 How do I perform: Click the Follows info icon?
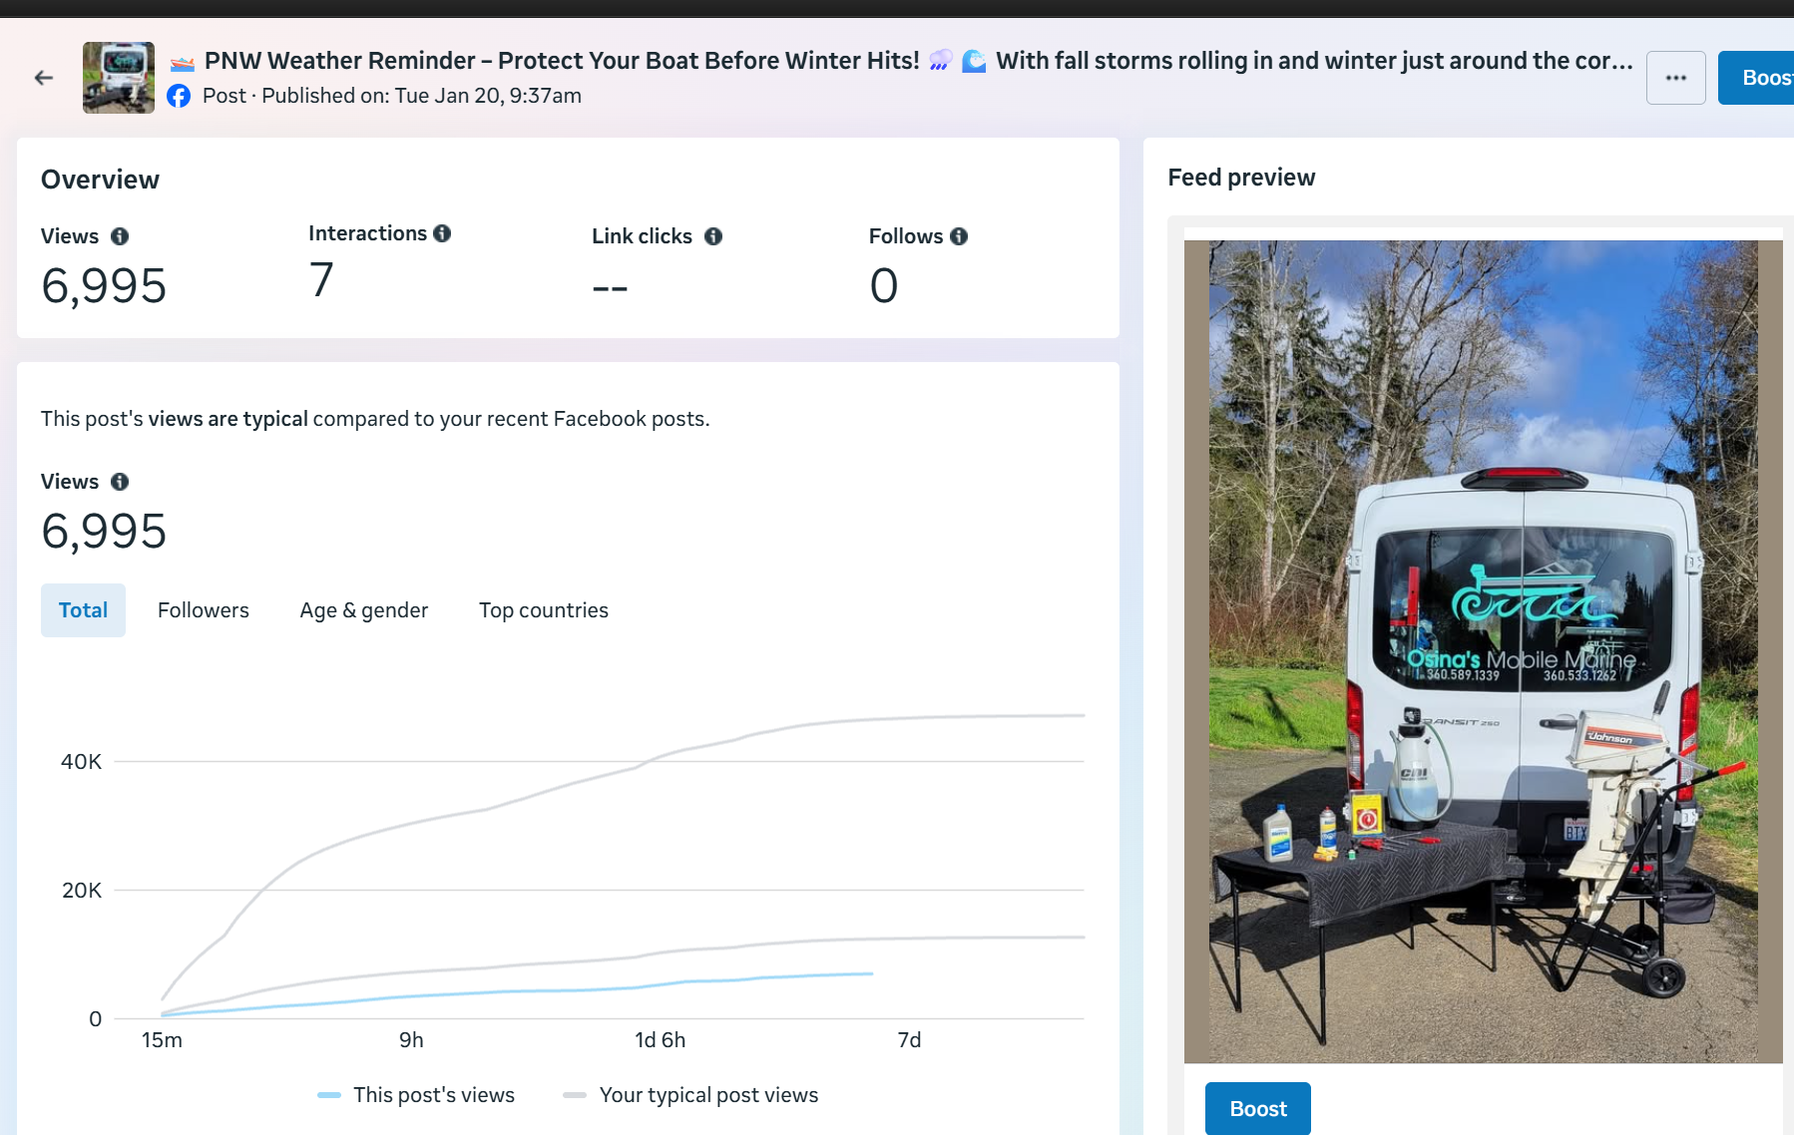pos(959,236)
